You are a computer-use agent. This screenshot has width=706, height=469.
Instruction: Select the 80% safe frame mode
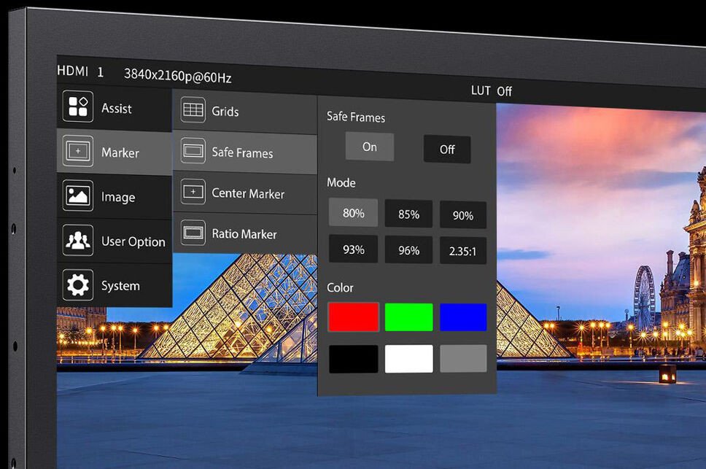pos(354,212)
